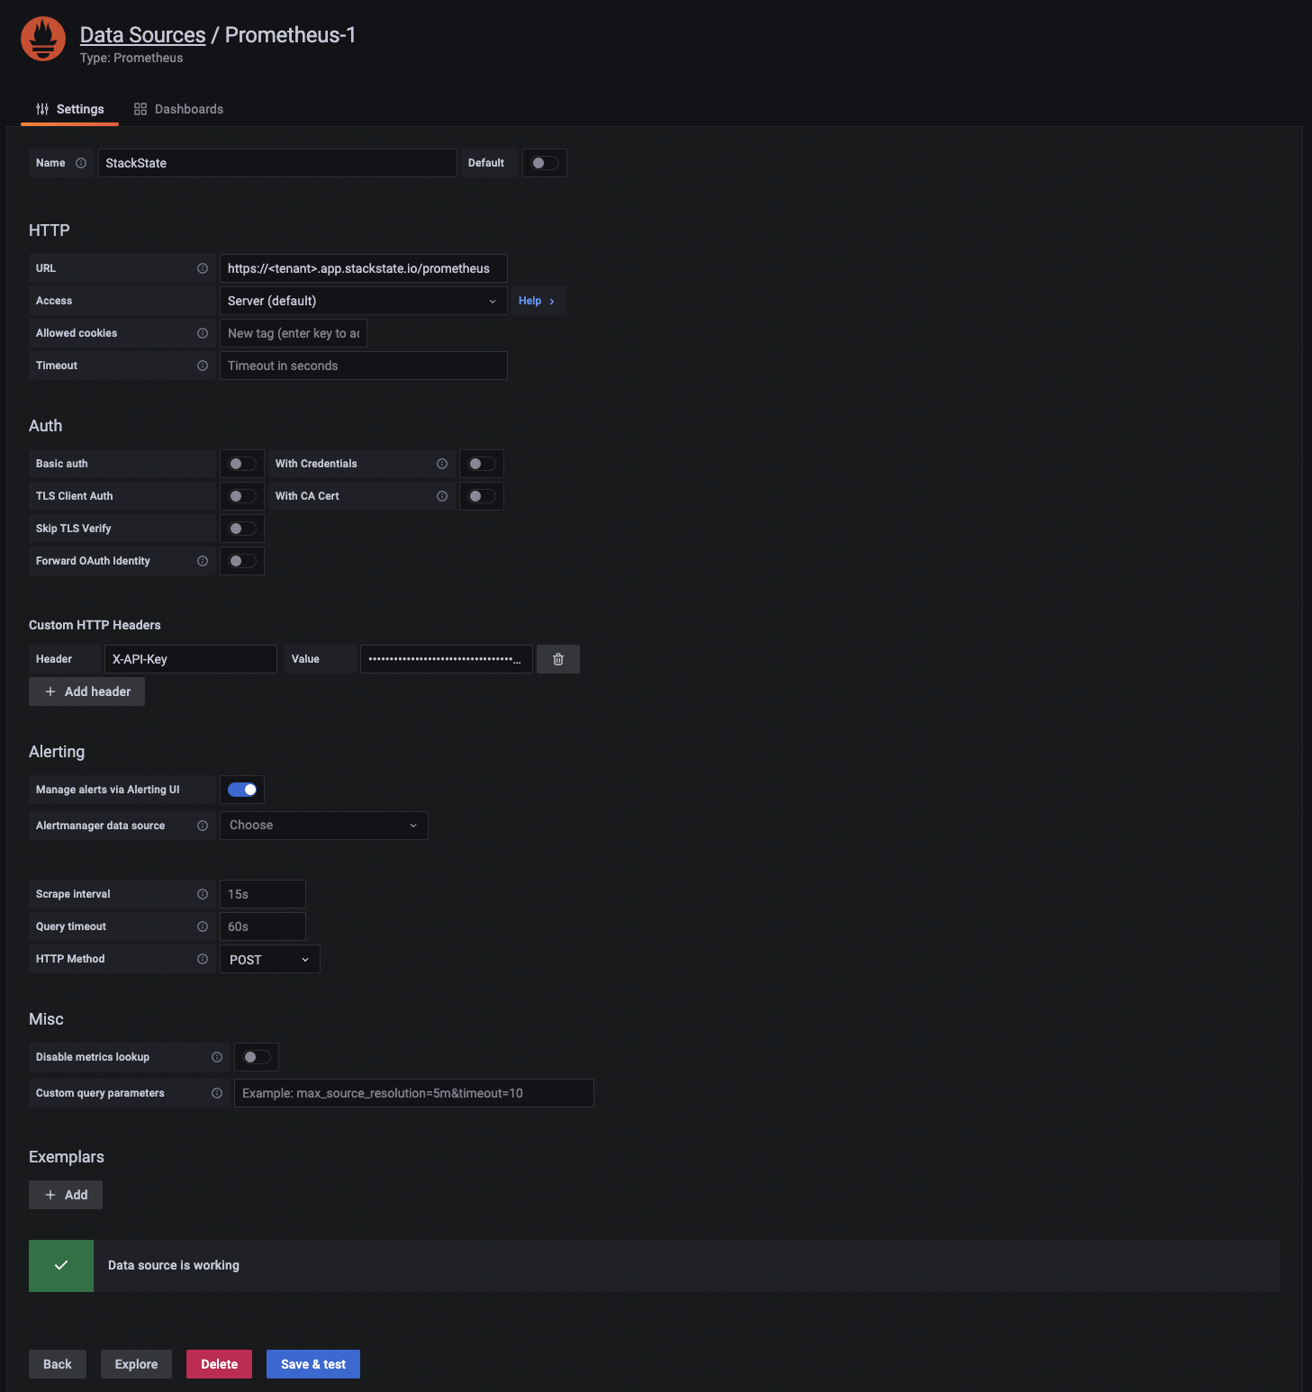
Task: Open the Alertmanager data source Choose dropdown
Action: pyautogui.click(x=323, y=825)
